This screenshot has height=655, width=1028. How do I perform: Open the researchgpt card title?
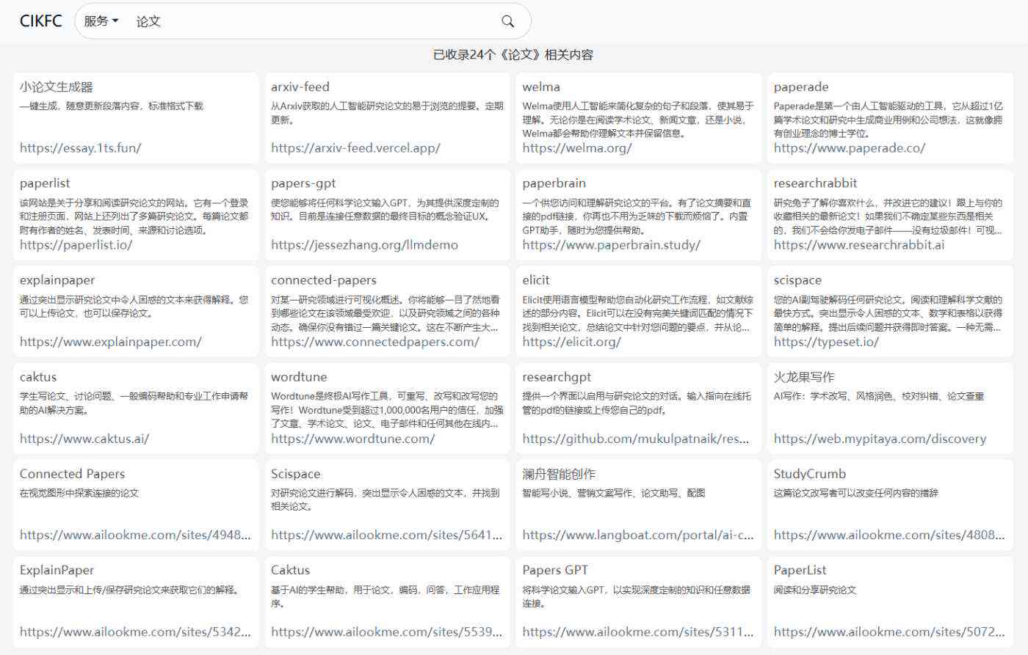tap(557, 377)
